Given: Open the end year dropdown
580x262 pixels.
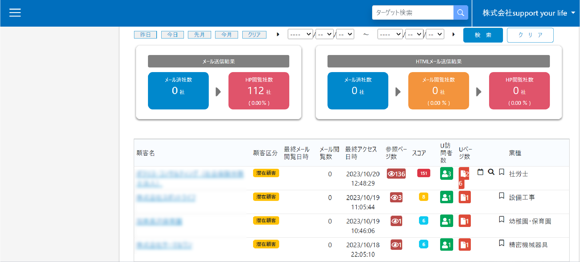Looking at the screenshot, I should [390, 34].
